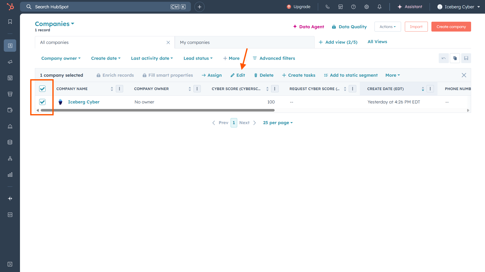Open Data Management database icon in sidebar

click(x=10, y=142)
